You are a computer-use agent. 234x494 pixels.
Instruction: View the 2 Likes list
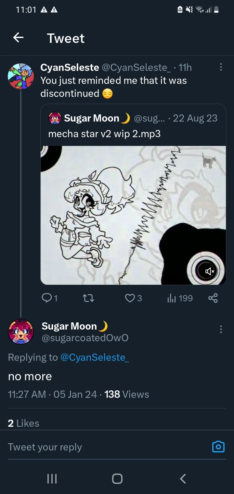(x=23, y=423)
